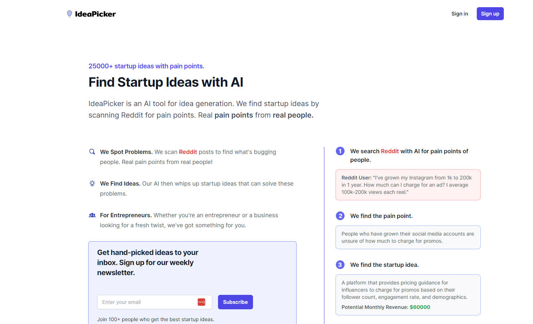Click the step 2 number badge

[x=340, y=216]
